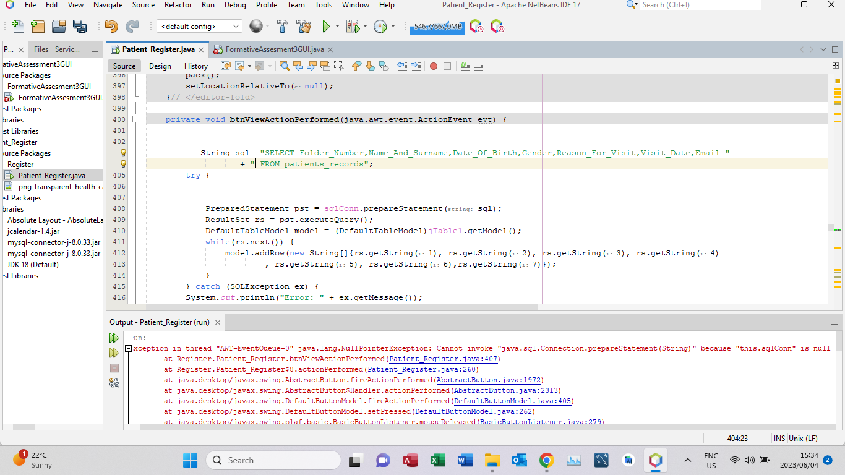Toggle rectangular selection in editor toolbar
This screenshot has height=475, width=845.
point(340,66)
